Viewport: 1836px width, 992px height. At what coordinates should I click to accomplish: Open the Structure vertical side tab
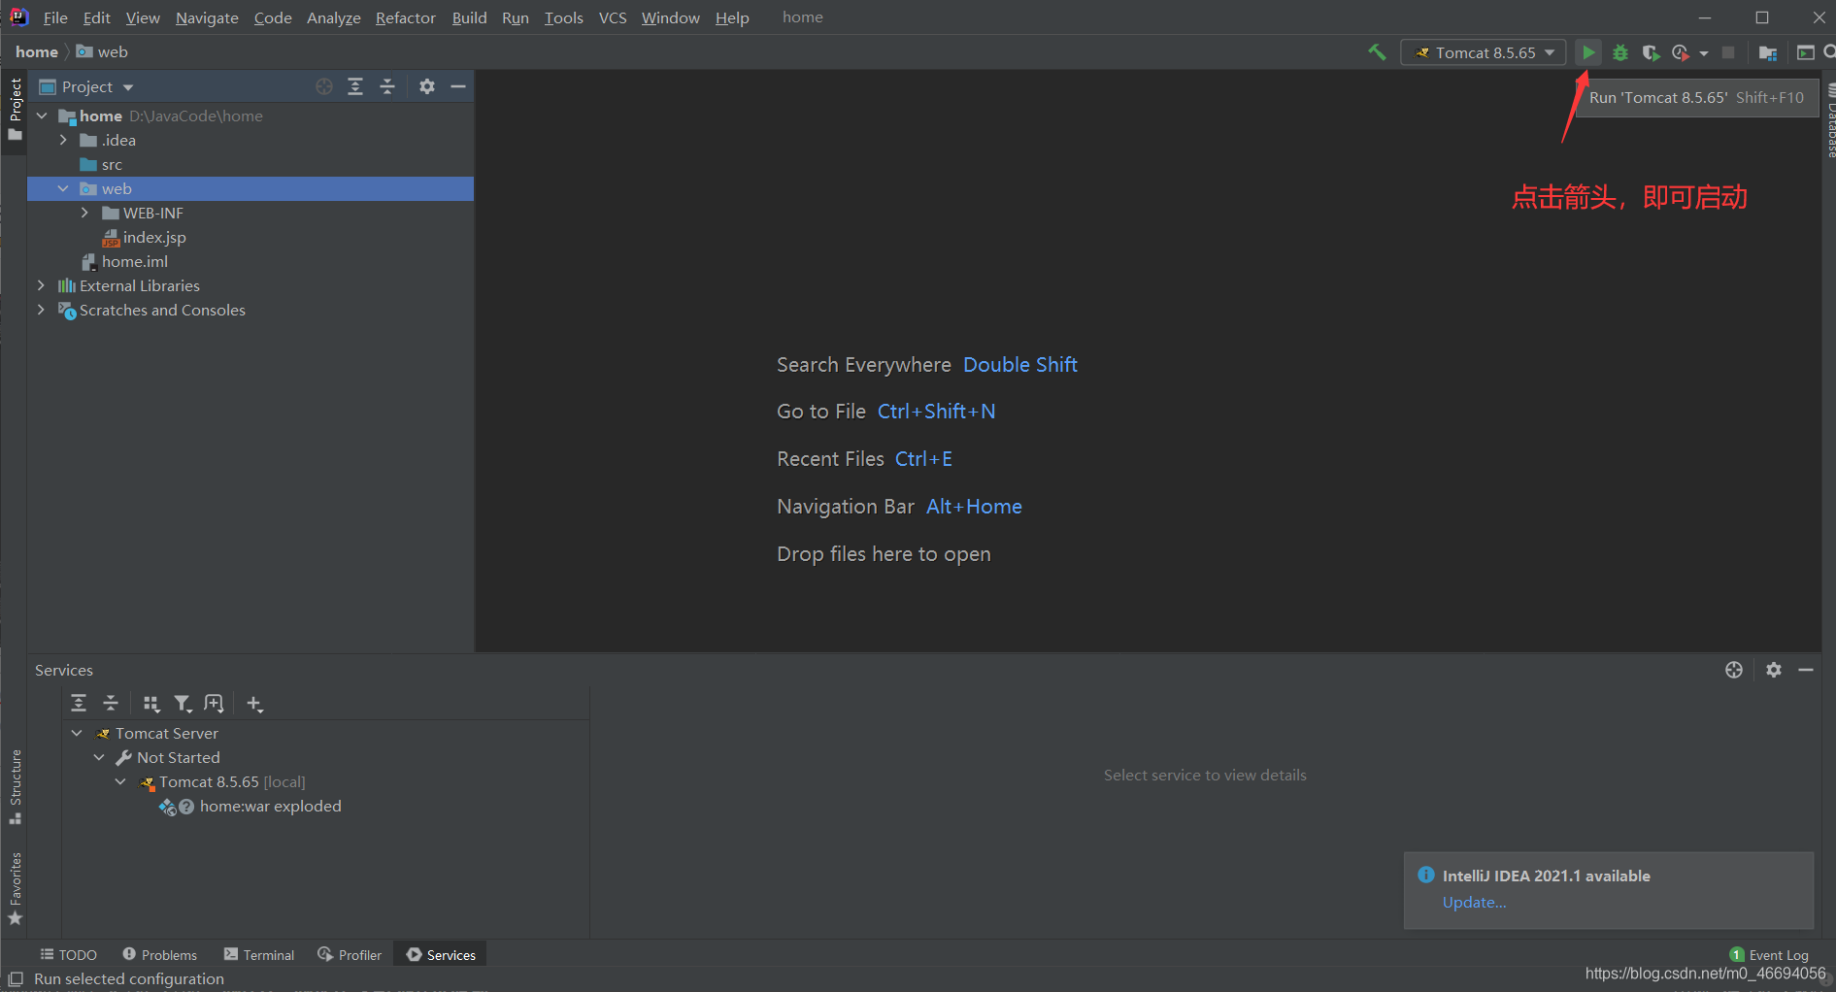15,786
